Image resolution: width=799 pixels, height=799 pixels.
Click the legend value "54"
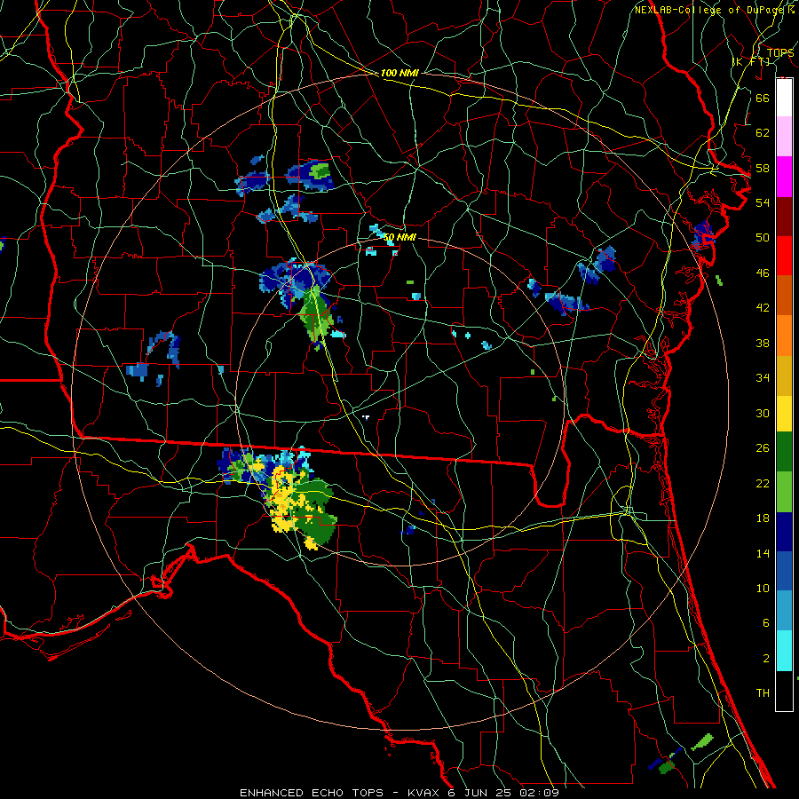(x=763, y=202)
